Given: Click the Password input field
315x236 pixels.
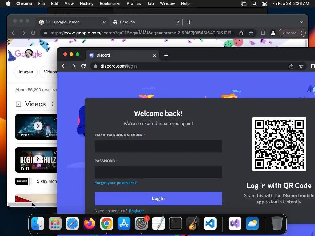Looking at the screenshot, I should [158, 172].
